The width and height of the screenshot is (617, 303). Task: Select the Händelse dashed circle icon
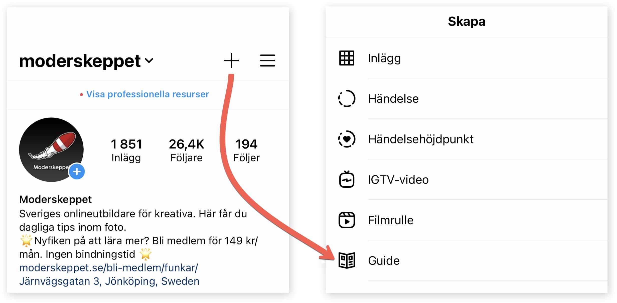point(347,98)
